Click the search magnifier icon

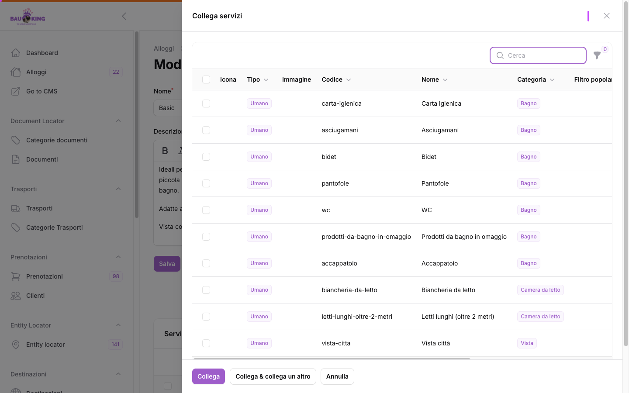500,55
